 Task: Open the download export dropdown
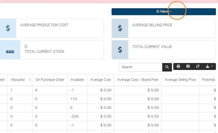(209, 66)
